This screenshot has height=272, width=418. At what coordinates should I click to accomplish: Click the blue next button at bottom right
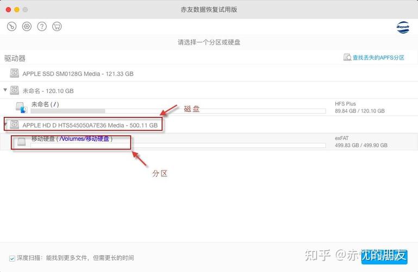click(384, 257)
